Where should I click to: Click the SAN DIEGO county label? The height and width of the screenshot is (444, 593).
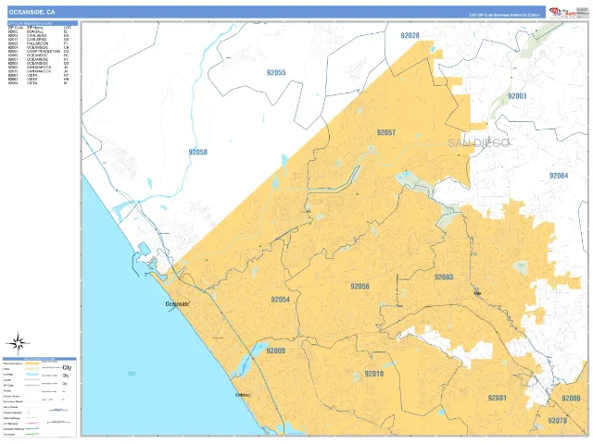pyautogui.click(x=479, y=143)
